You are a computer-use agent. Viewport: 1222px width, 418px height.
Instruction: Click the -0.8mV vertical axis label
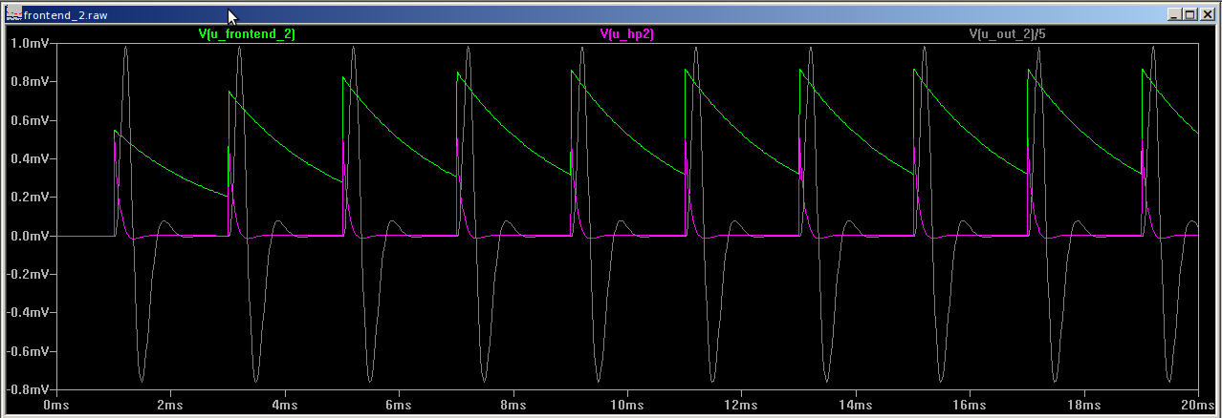(27, 389)
